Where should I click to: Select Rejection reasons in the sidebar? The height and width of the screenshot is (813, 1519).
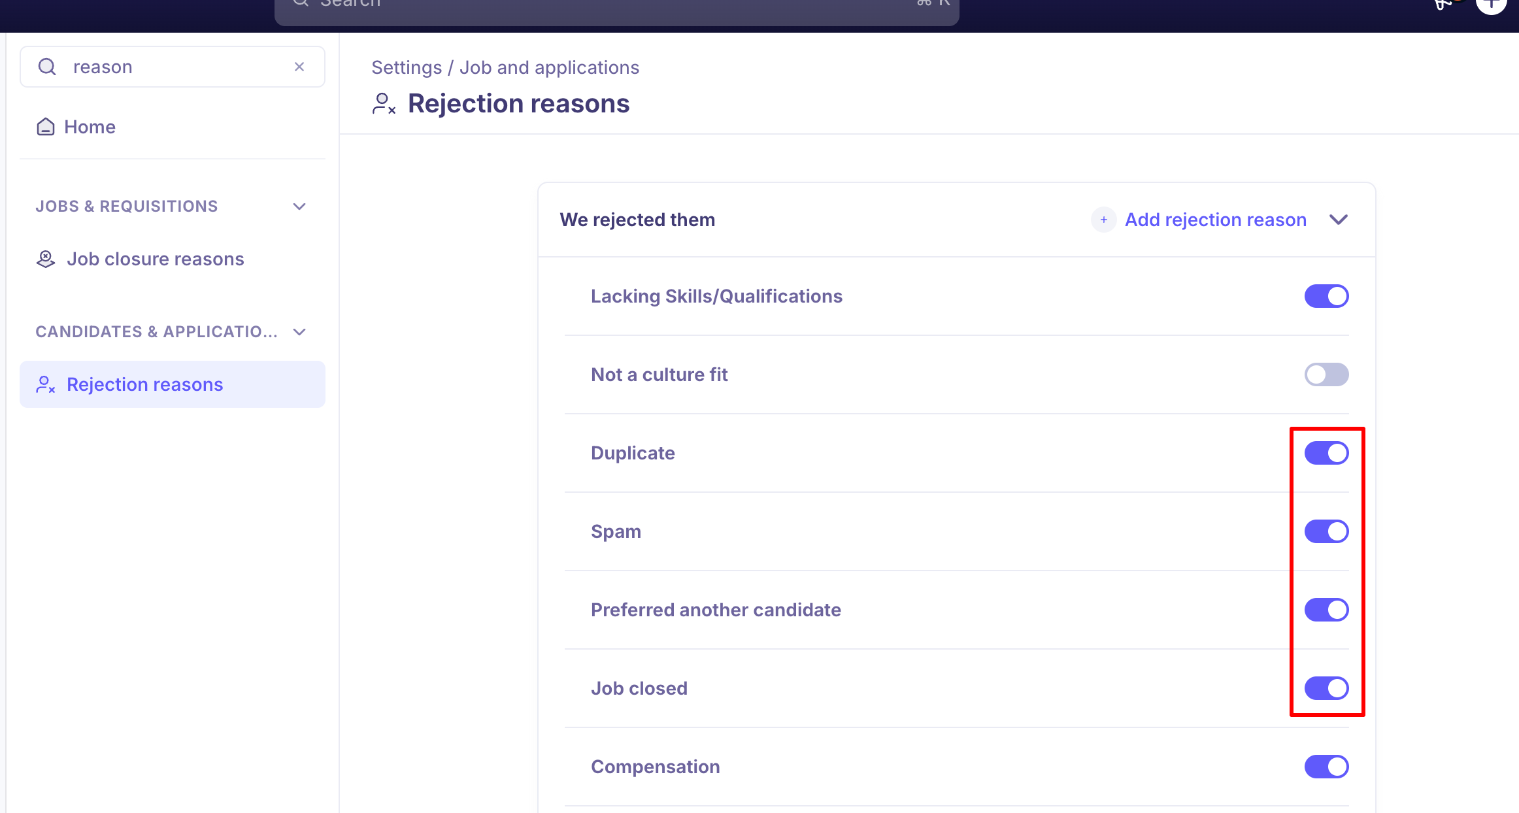[173, 384]
